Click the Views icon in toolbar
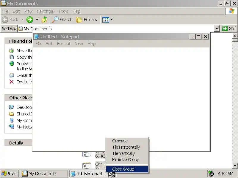This screenshot has height=178, width=238. point(106,20)
